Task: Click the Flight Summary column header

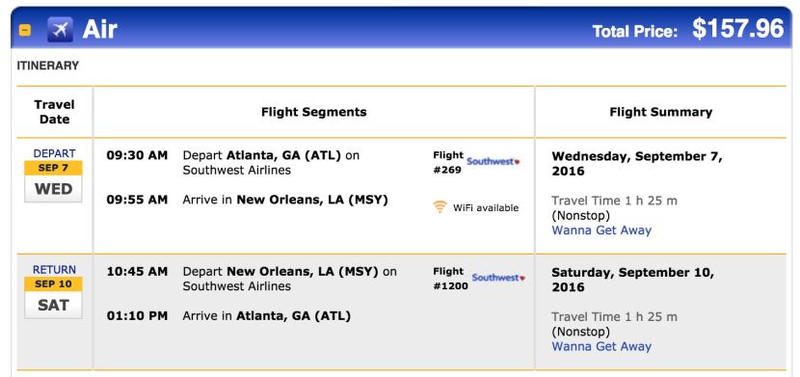Action: coord(660,112)
